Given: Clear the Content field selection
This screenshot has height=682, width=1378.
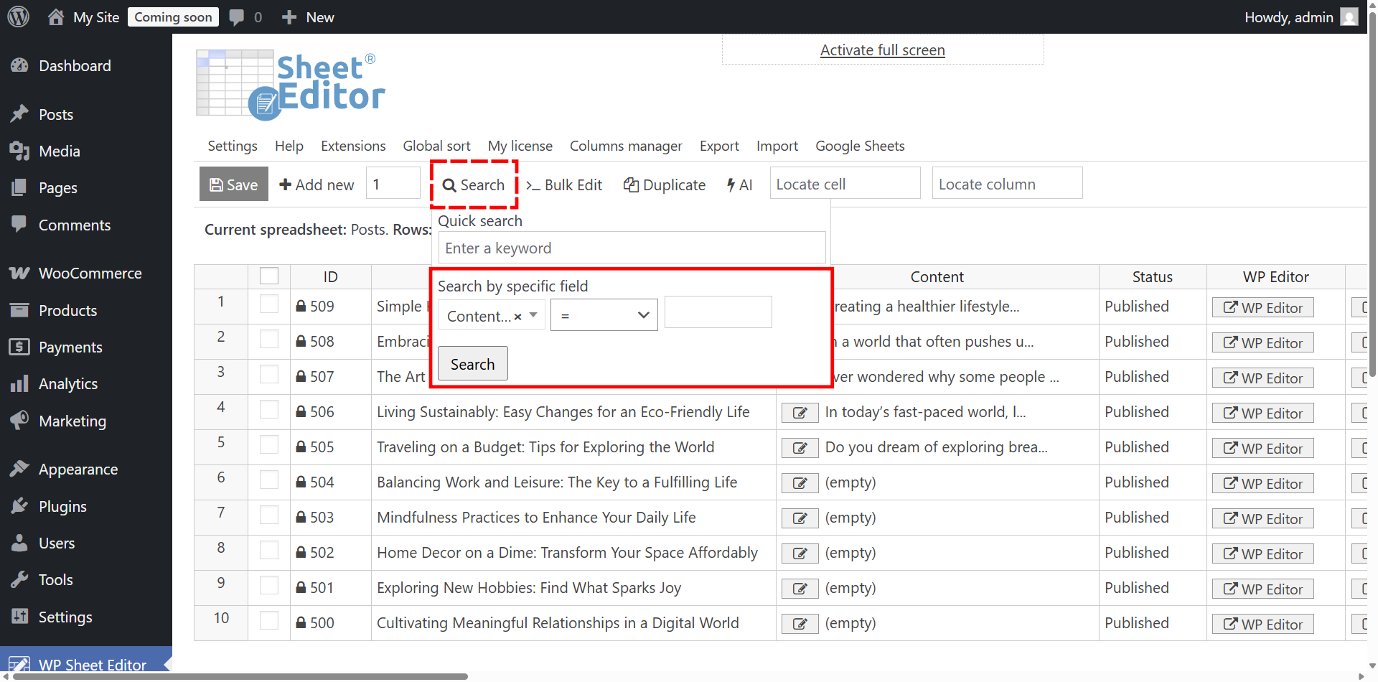Looking at the screenshot, I should point(517,317).
